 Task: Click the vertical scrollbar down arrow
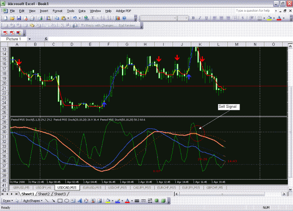tap(290, 189)
